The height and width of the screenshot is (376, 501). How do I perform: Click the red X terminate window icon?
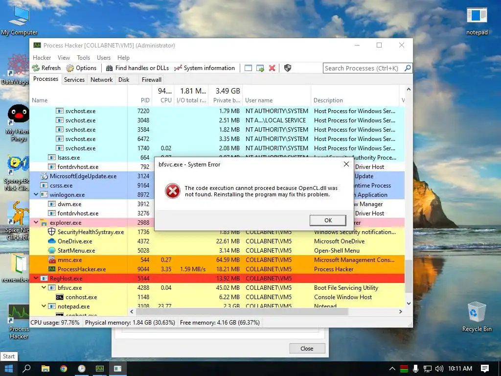[272, 68]
